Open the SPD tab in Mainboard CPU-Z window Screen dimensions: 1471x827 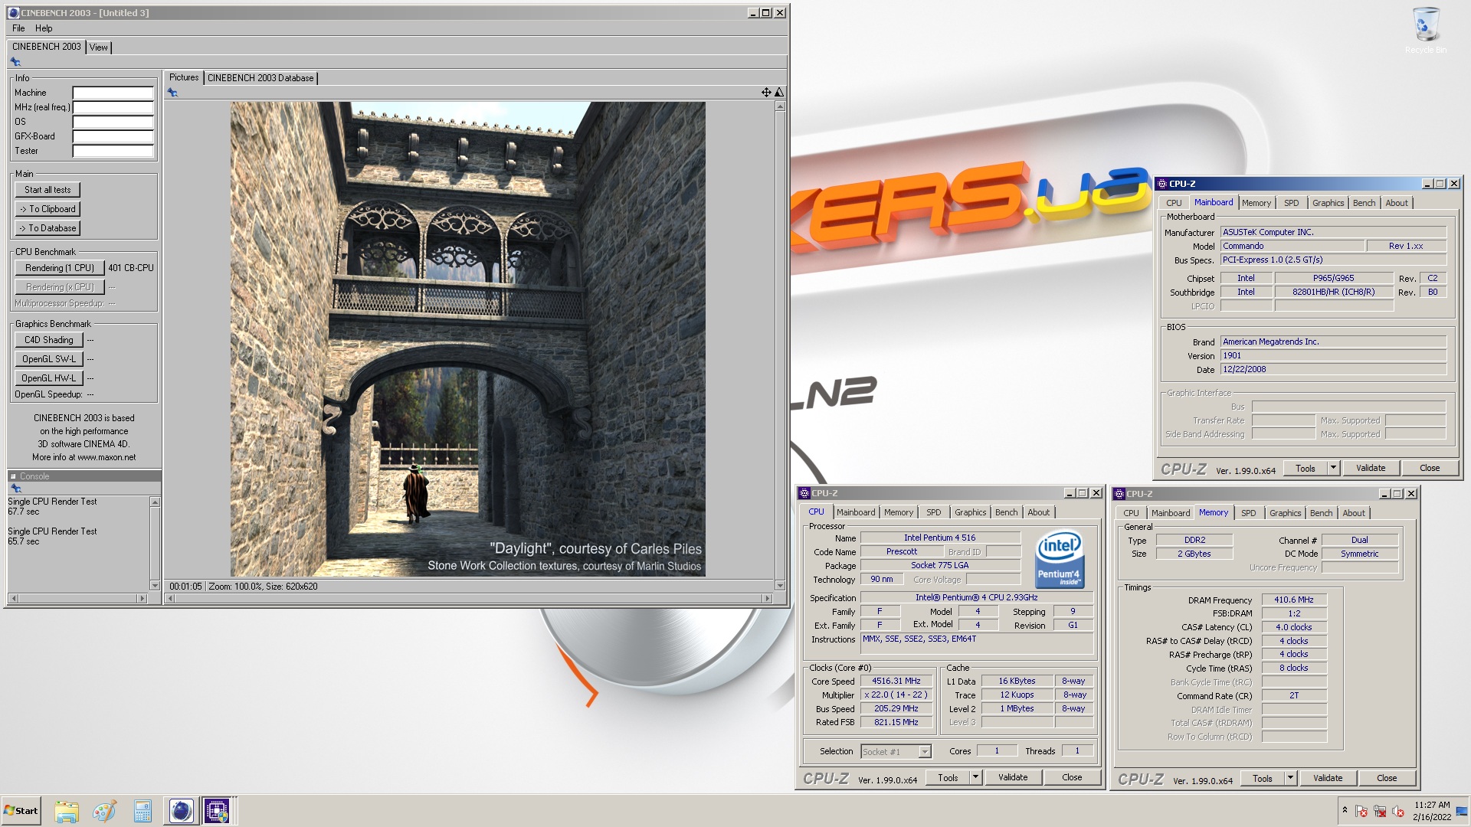pos(1291,203)
